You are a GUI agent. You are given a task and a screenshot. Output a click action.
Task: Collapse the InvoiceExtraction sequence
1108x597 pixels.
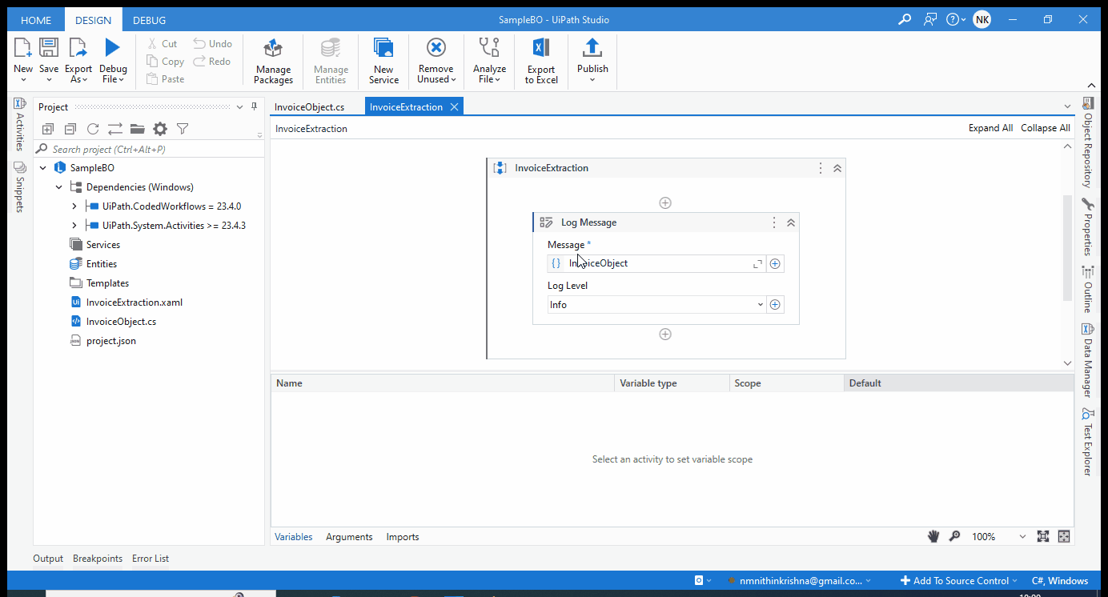[x=837, y=168]
